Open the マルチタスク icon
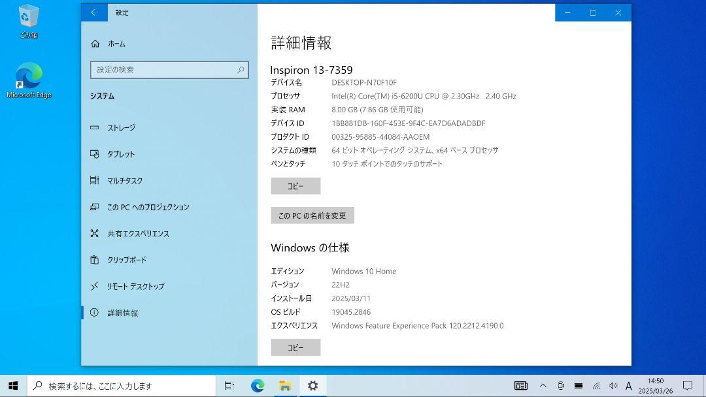Viewport: 706px width, 397px height. pos(95,180)
